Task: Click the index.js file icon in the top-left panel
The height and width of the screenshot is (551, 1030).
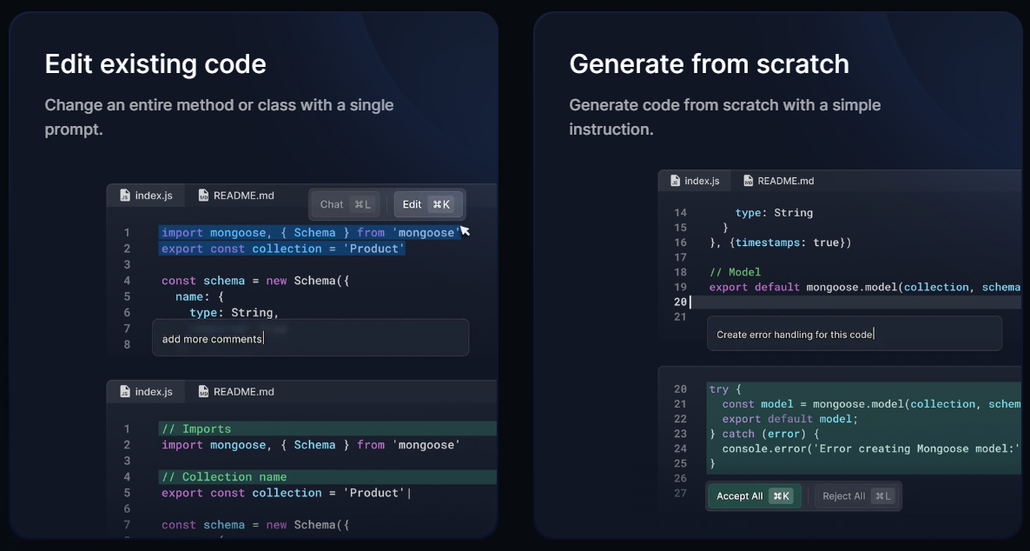Action: click(123, 196)
